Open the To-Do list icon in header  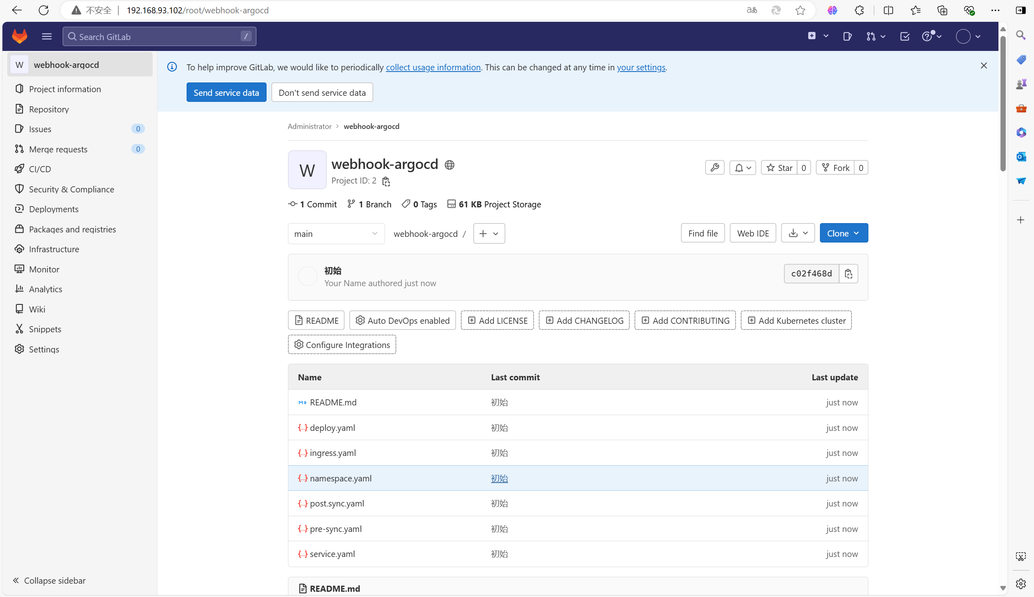click(x=904, y=36)
